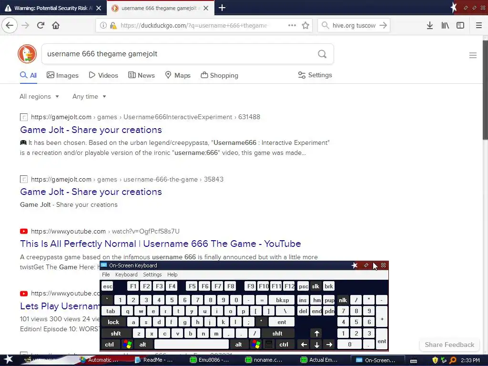Toggle the right alt key
The image size is (488, 366).
238,344
